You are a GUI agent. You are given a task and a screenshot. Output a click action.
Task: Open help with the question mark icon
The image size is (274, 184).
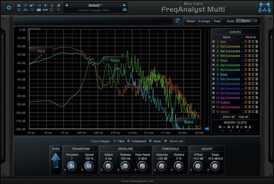45,5
